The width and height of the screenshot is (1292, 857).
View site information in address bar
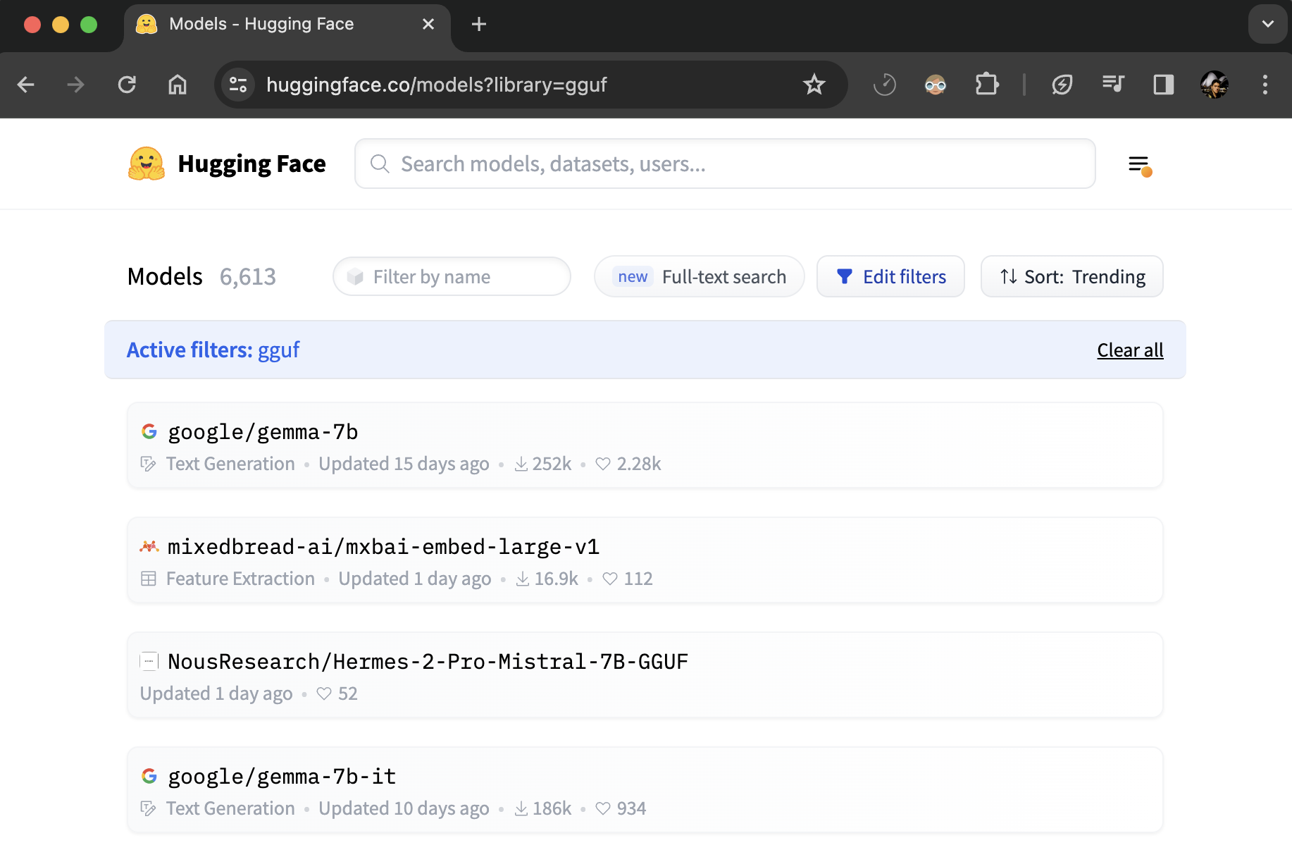[238, 85]
